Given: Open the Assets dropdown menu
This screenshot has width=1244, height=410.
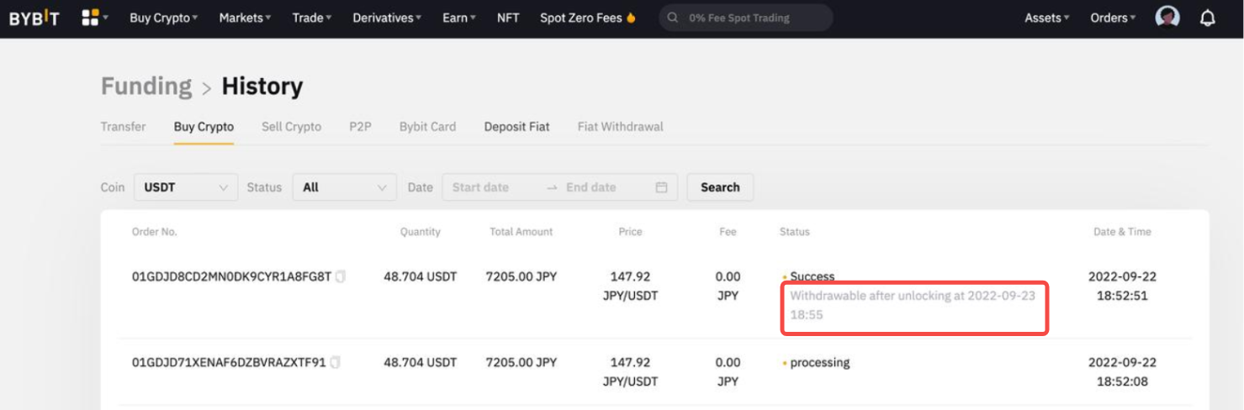Looking at the screenshot, I should click(1046, 18).
